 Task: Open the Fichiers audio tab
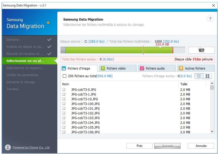157,68
